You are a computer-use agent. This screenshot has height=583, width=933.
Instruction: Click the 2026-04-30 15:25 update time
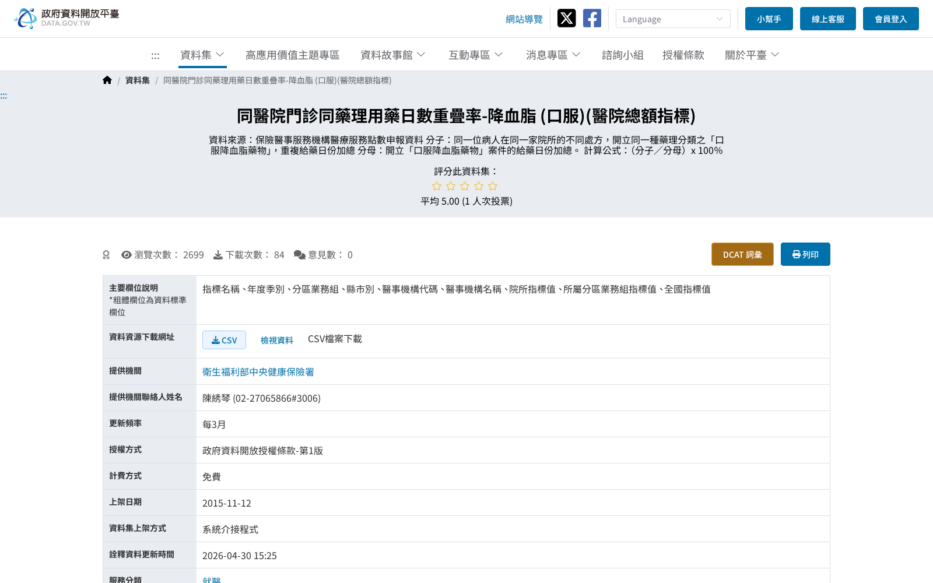click(240, 556)
